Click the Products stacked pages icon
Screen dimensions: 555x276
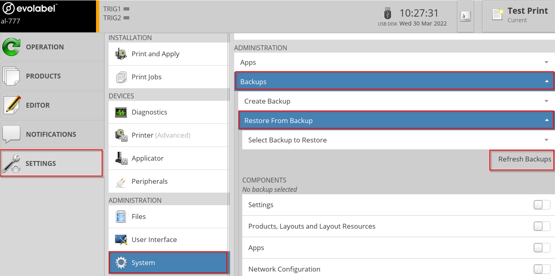(11, 76)
